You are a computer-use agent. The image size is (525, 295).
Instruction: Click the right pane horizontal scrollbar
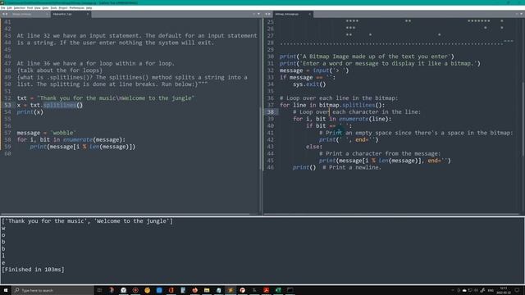pos(392,214)
